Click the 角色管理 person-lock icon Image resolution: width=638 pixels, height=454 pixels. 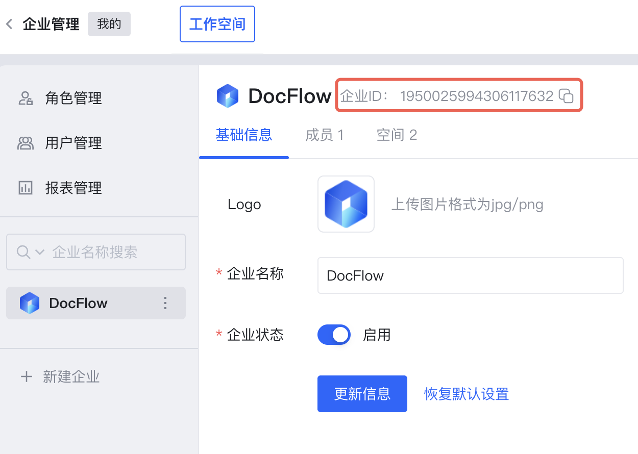(26, 98)
